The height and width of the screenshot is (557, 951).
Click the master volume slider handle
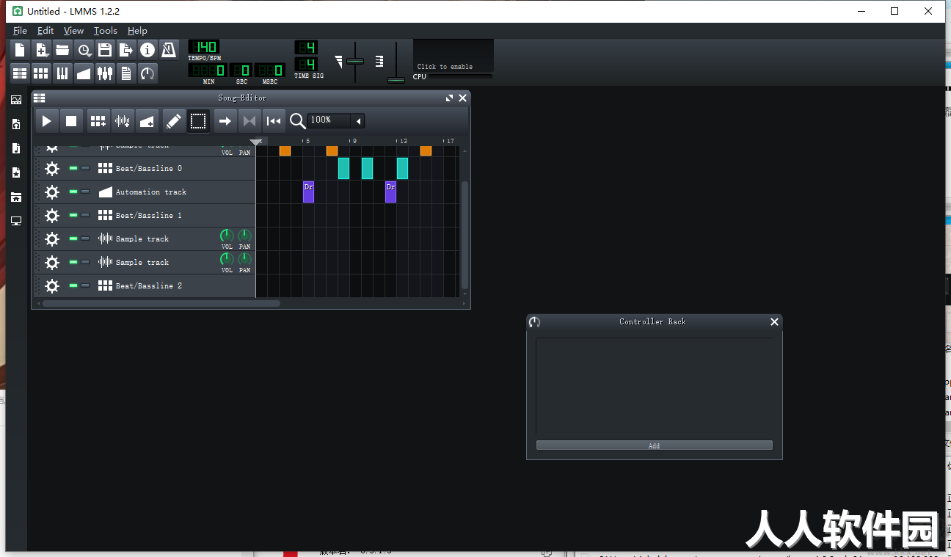(x=355, y=61)
